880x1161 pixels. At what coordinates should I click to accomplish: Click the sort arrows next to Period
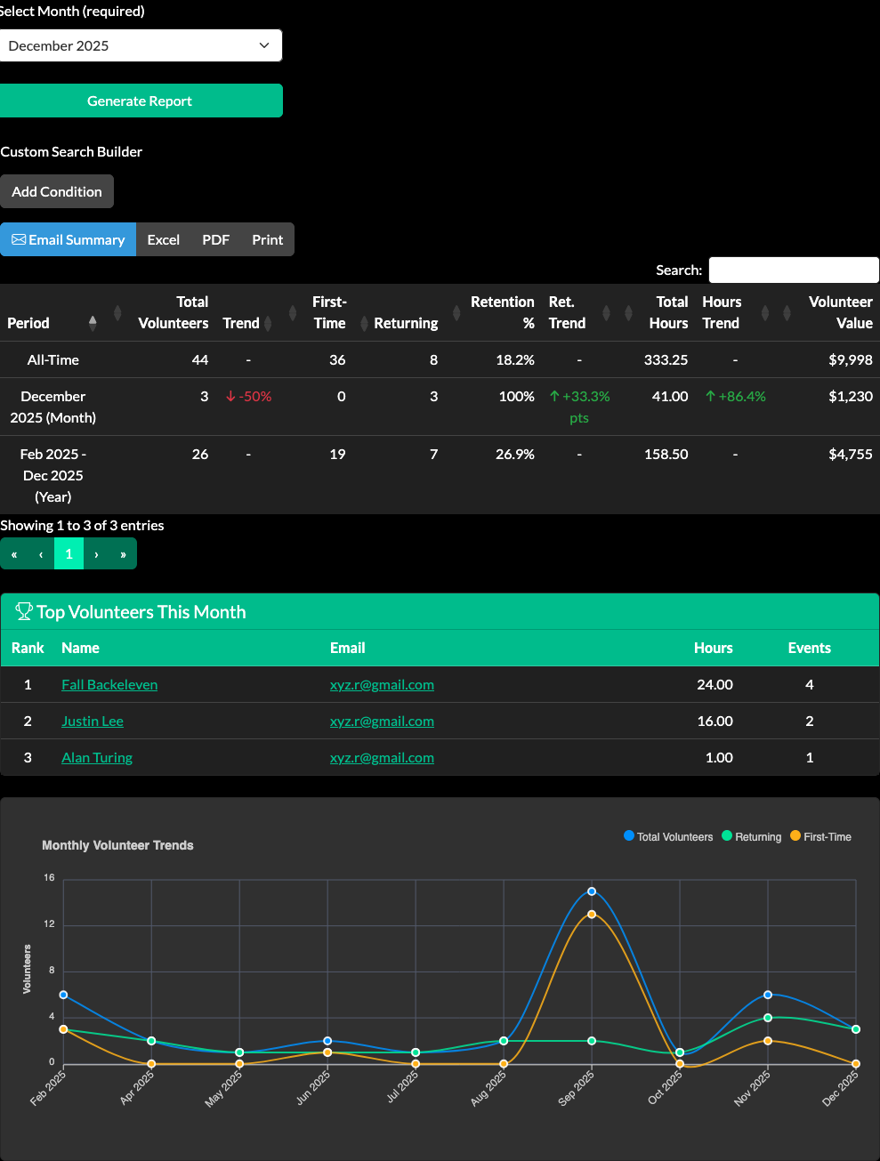[x=93, y=322]
